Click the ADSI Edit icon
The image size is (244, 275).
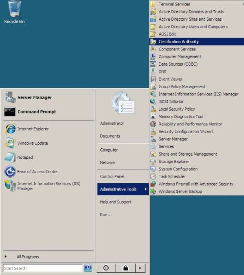tap(153, 34)
